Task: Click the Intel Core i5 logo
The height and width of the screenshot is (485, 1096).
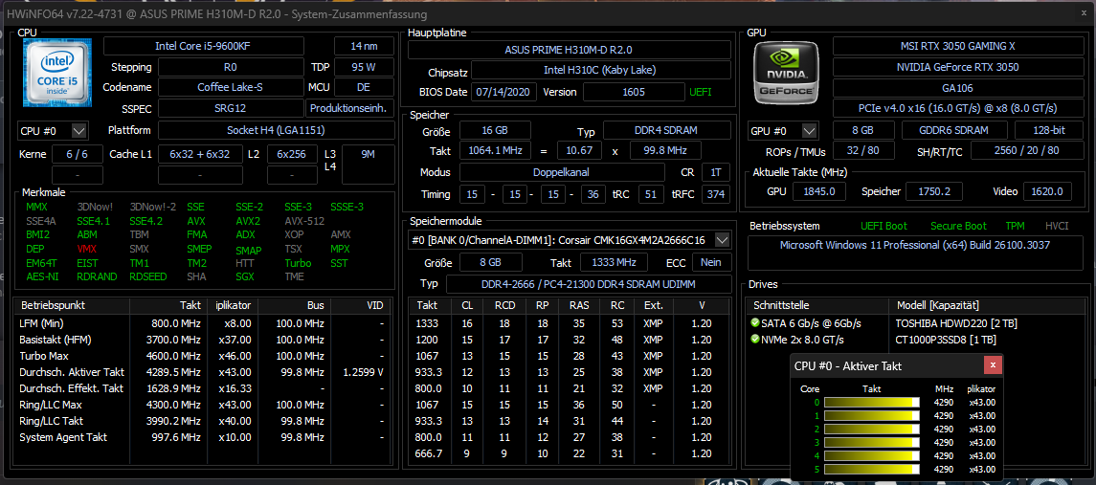Action: pos(57,72)
